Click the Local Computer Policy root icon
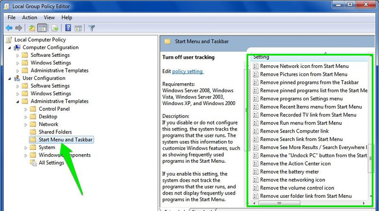379x211 pixels. click(x=9, y=40)
